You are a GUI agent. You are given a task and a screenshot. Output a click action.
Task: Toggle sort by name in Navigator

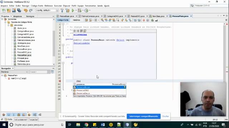(35, 115)
